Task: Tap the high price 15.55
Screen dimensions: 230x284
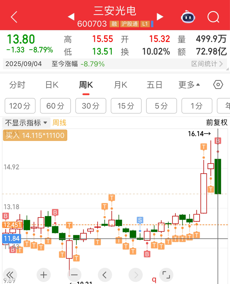Action: tap(103, 39)
